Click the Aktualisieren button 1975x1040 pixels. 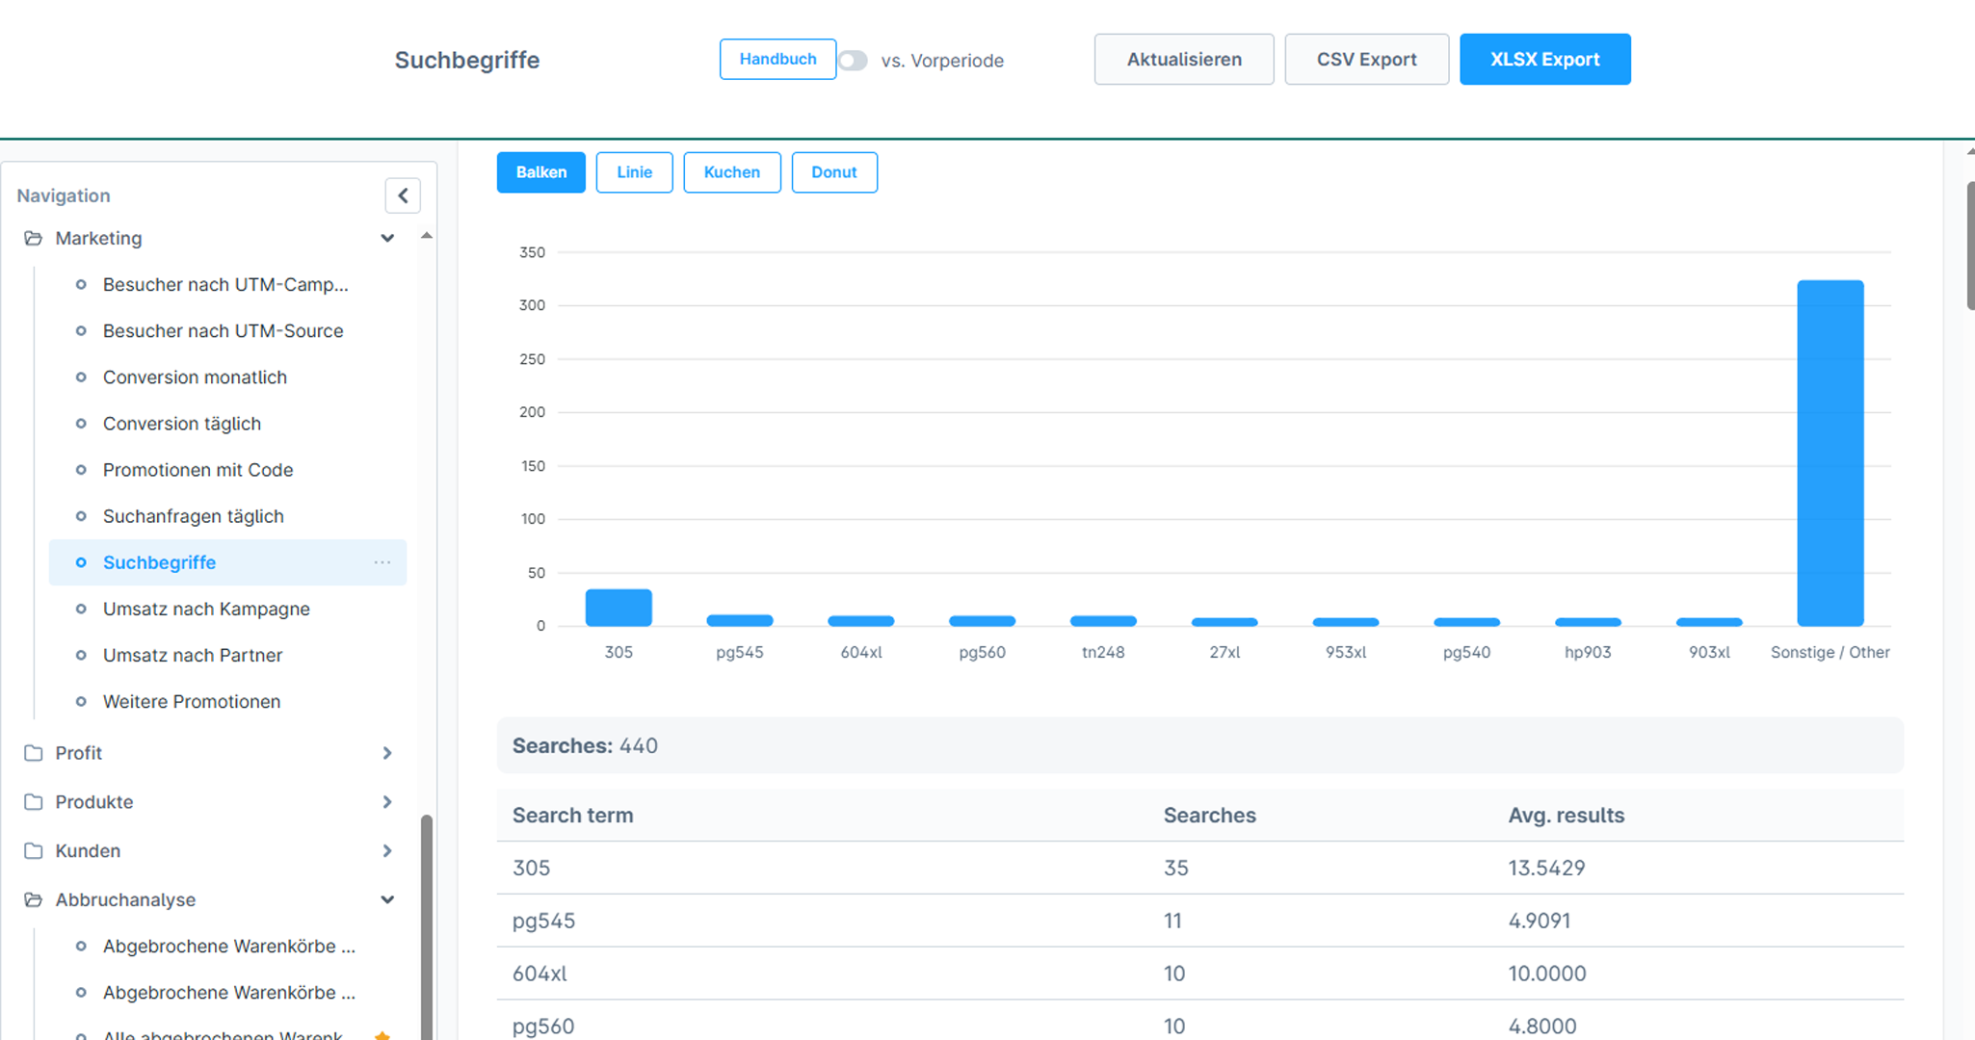tap(1184, 60)
